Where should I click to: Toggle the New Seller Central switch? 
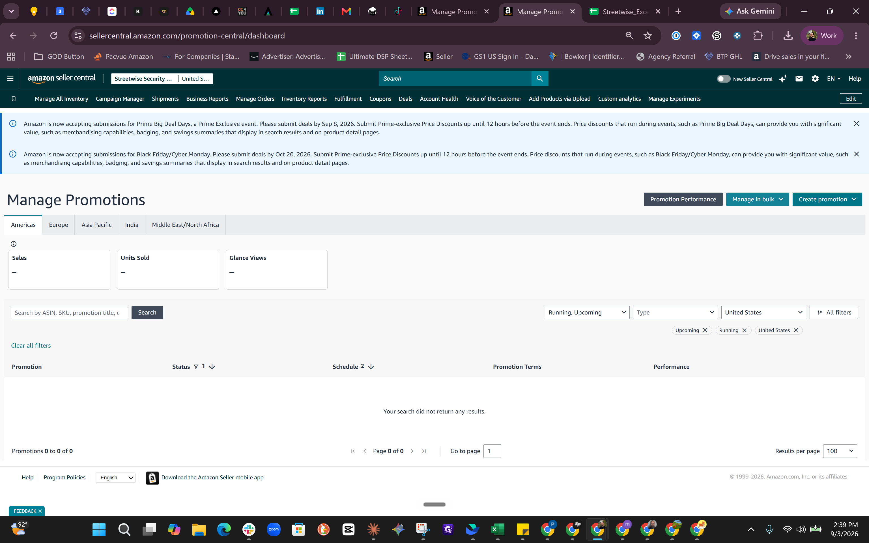[723, 79]
